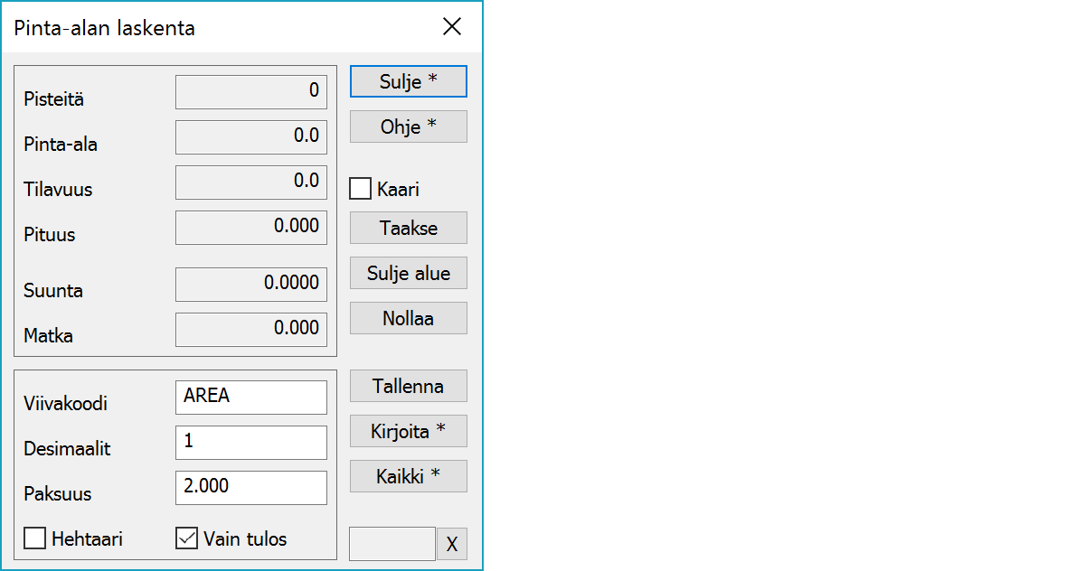1085x571 pixels.
Task: Enable the Kaari checkbox
Action: [x=361, y=189]
